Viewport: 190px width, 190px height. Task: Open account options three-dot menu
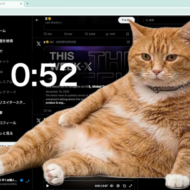coord(27,181)
